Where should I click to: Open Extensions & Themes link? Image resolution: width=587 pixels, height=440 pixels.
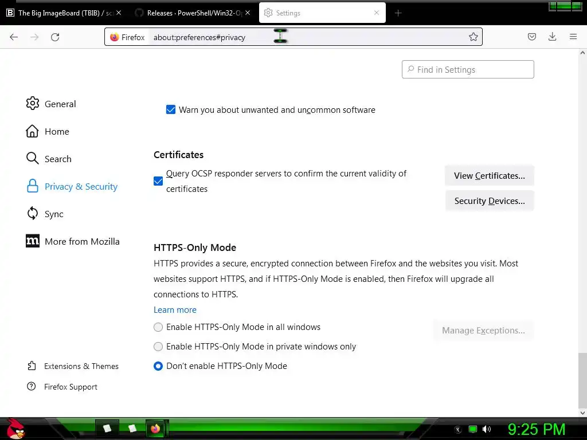point(81,366)
